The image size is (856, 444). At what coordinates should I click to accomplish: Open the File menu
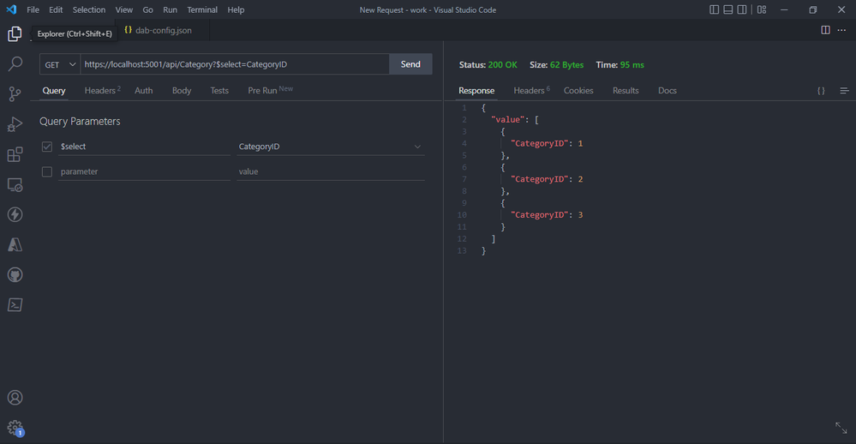point(33,9)
